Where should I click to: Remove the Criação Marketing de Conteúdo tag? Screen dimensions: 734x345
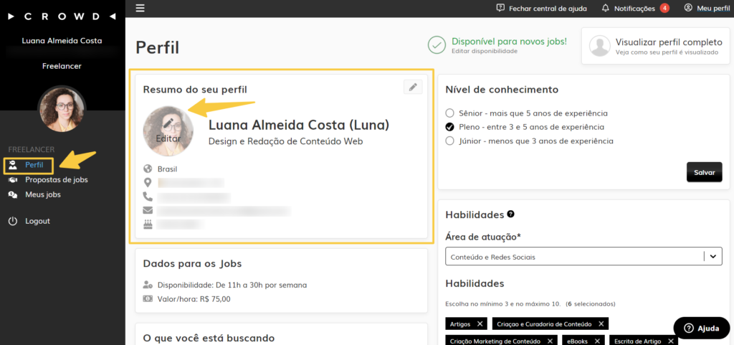click(550, 341)
